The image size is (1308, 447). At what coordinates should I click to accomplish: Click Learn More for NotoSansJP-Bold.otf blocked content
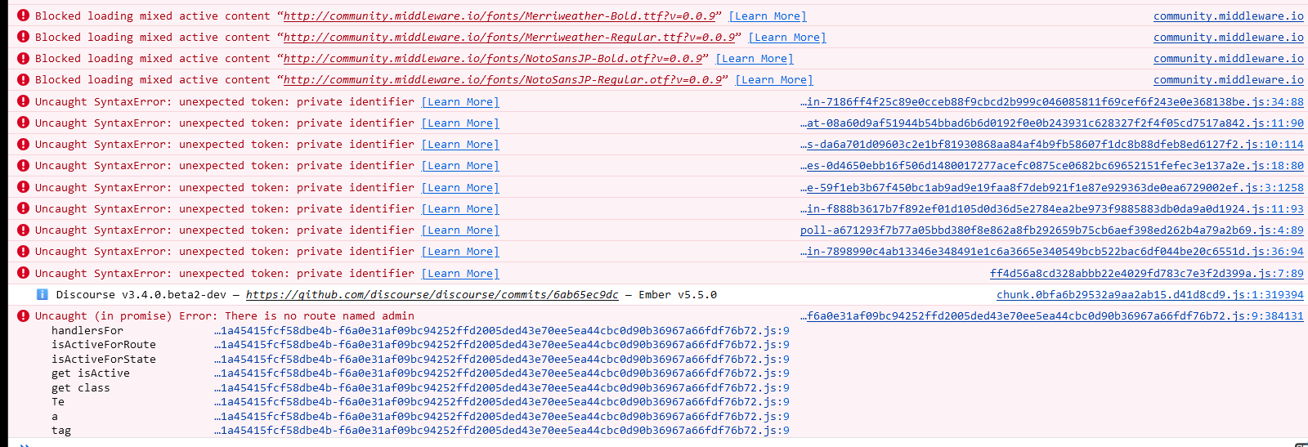pos(755,58)
